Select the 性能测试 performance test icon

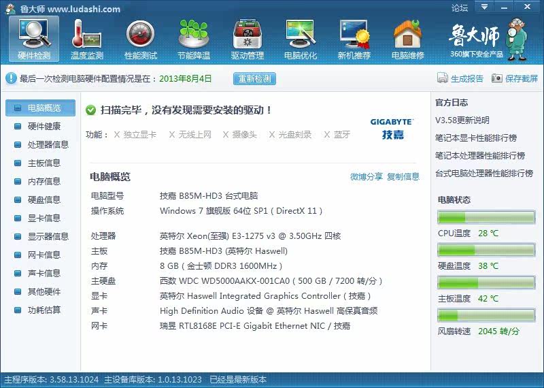click(141, 38)
